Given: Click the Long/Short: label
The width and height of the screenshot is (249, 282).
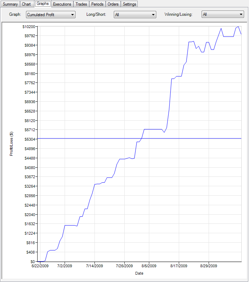Looking at the screenshot, I should (x=96, y=14).
